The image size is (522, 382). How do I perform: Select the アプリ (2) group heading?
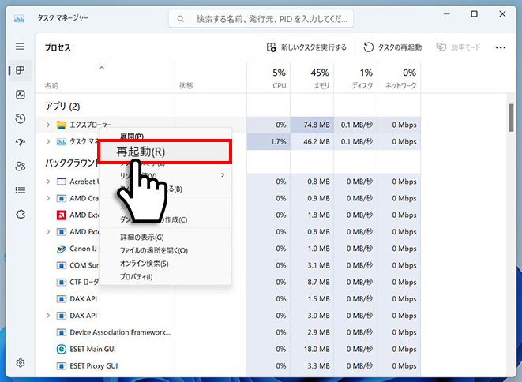pos(62,107)
